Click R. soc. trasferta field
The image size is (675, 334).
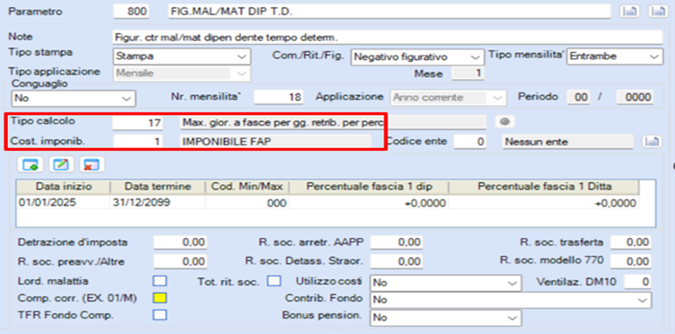[x=631, y=242]
